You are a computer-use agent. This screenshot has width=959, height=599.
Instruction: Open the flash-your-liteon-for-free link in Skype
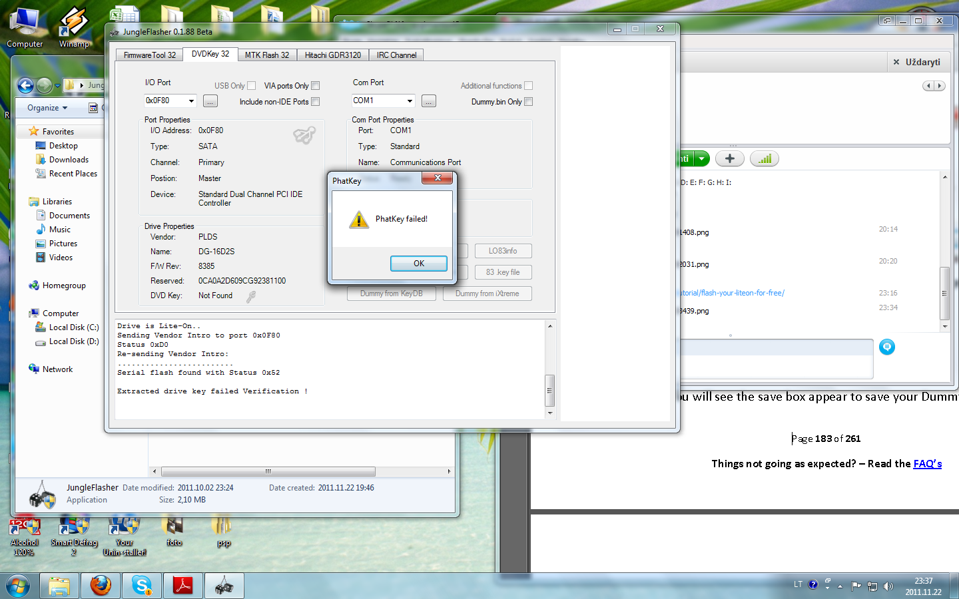tap(732, 293)
